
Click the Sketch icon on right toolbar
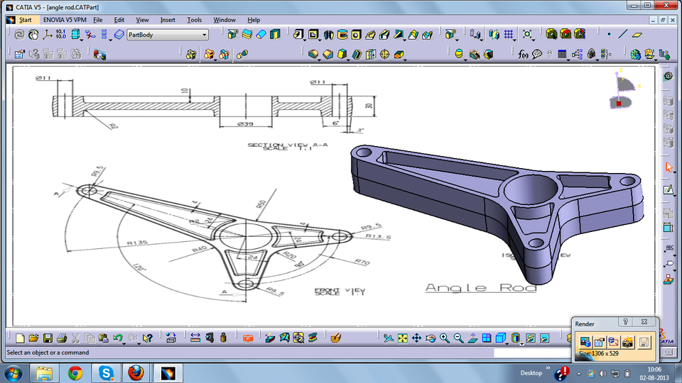pos(668,190)
